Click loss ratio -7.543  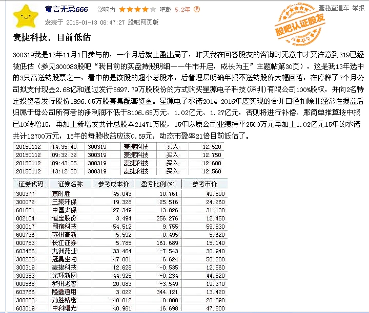pos(169,251)
